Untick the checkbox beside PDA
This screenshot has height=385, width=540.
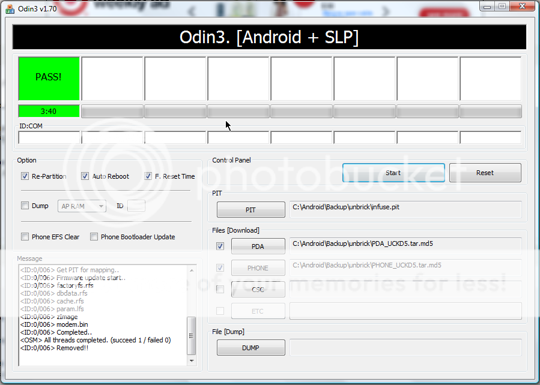tap(220, 246)
